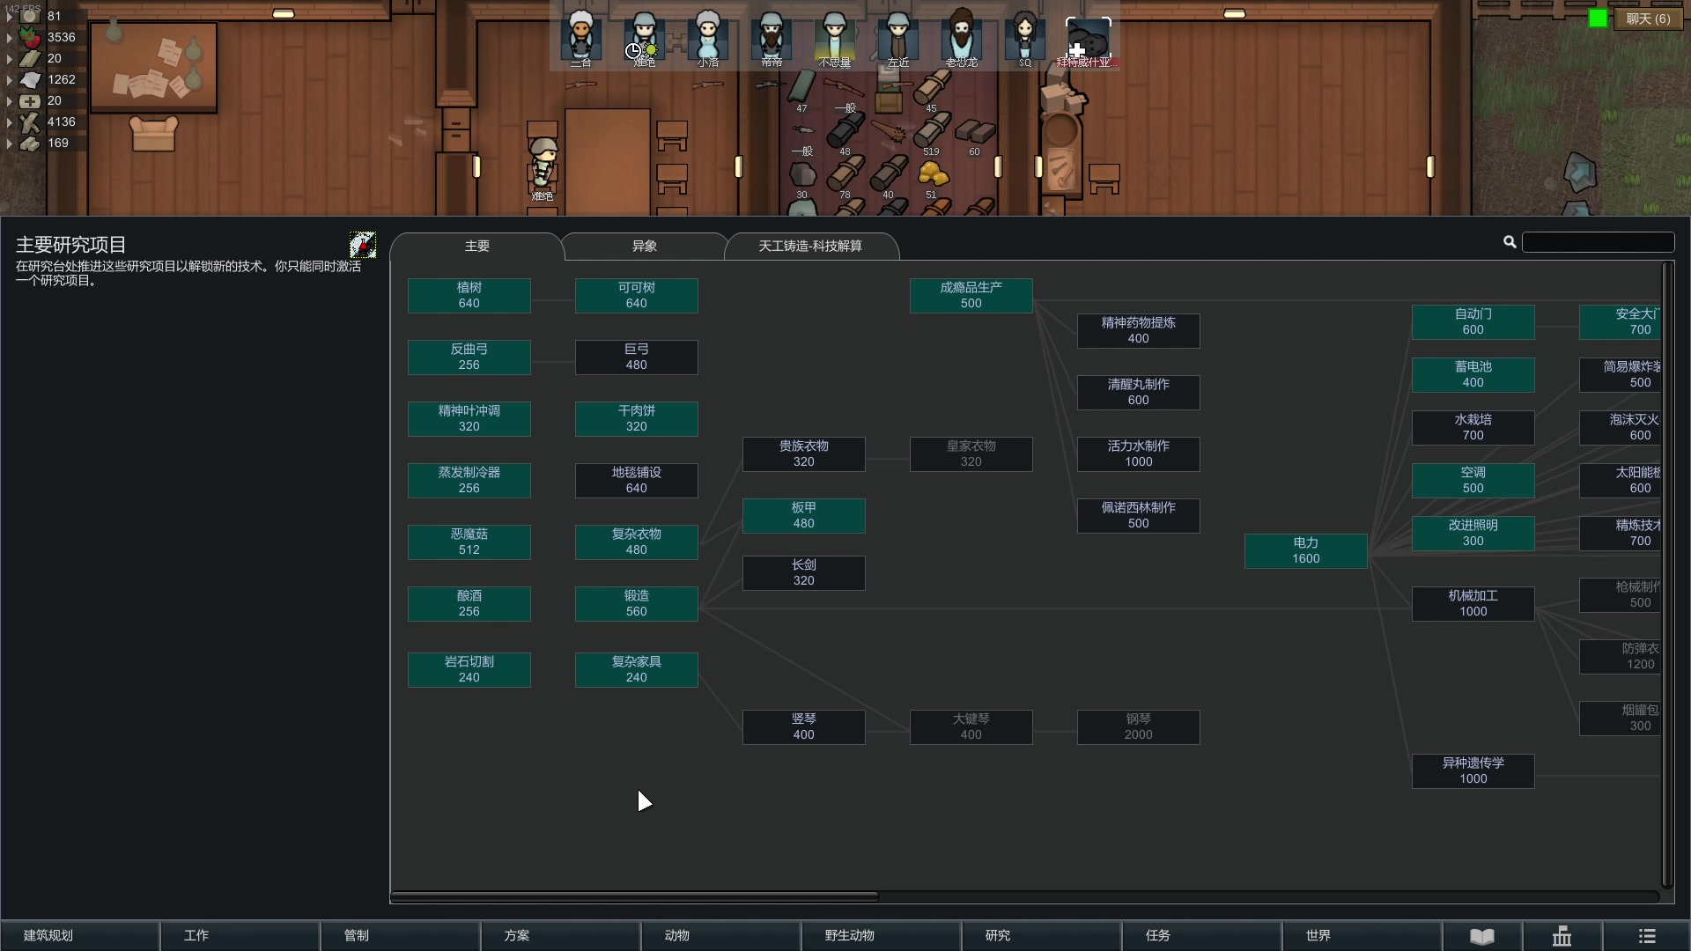Open the 建筑规划 architect menu
The width and height of the screenshot is (1691, 951).
(80, 935)
